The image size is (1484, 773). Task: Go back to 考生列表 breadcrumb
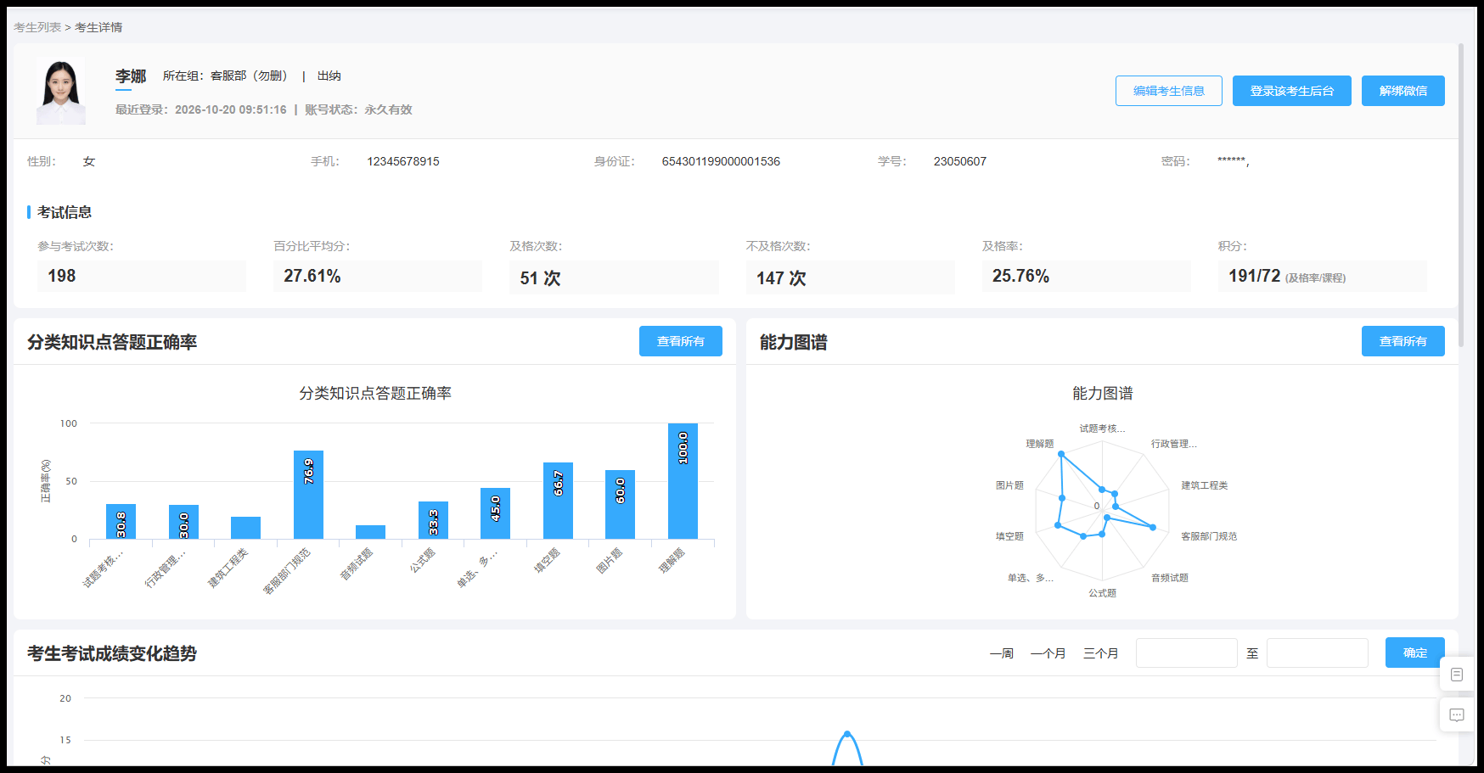coord(37,27)
